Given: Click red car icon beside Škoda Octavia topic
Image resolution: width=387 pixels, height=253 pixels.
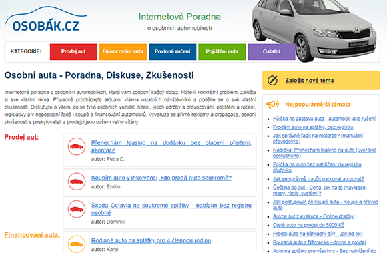Looking at the screenshot, I should tap(77, 209).
